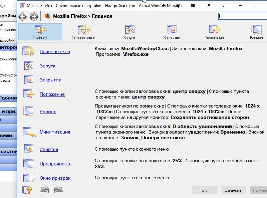Open the Целевое окно tab
The width and height of the screenshot is (267, 198).
(x=83, y=32)
